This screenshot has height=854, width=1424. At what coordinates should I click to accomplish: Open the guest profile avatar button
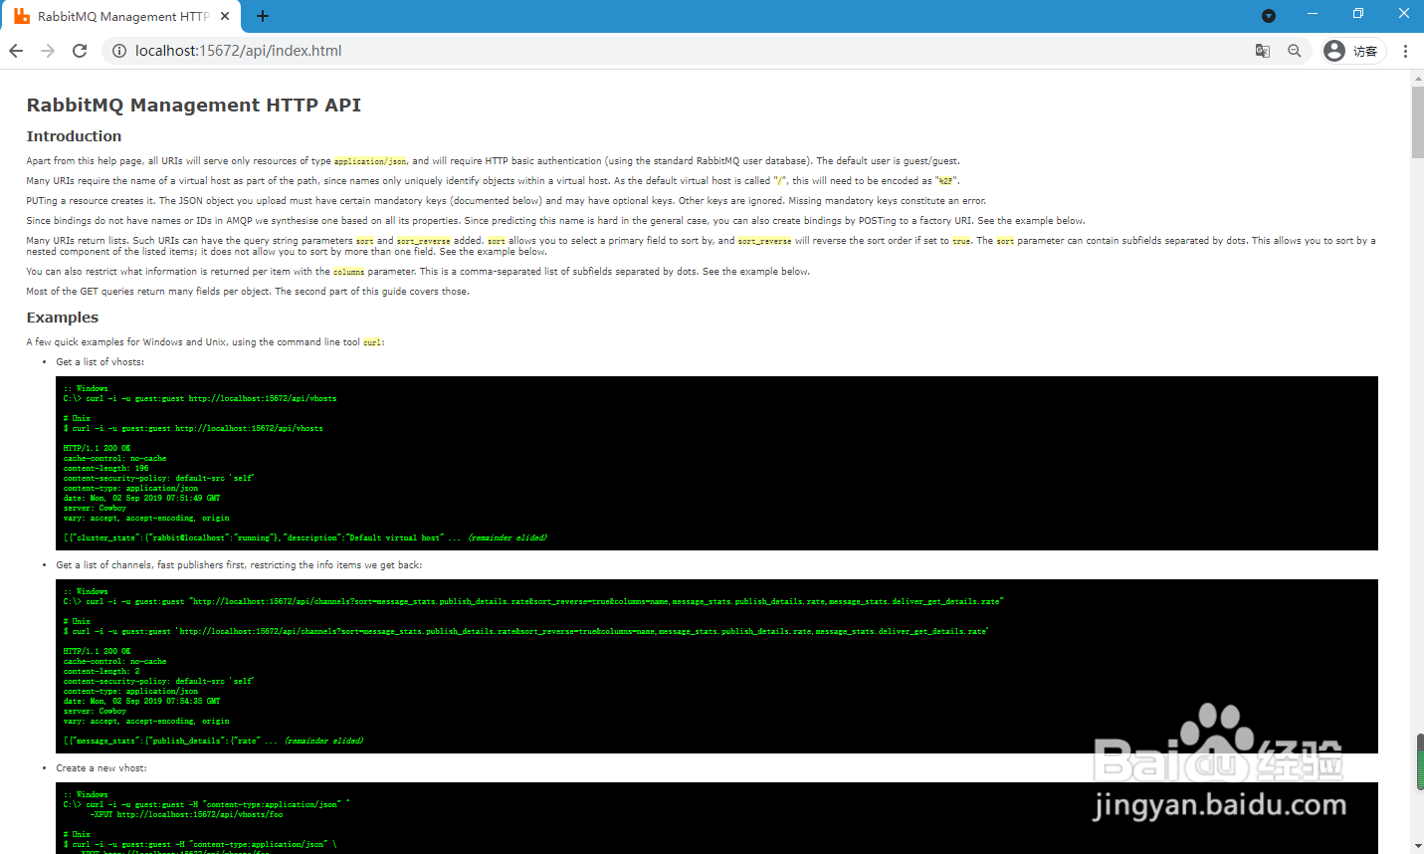[x=1351, y=51]
